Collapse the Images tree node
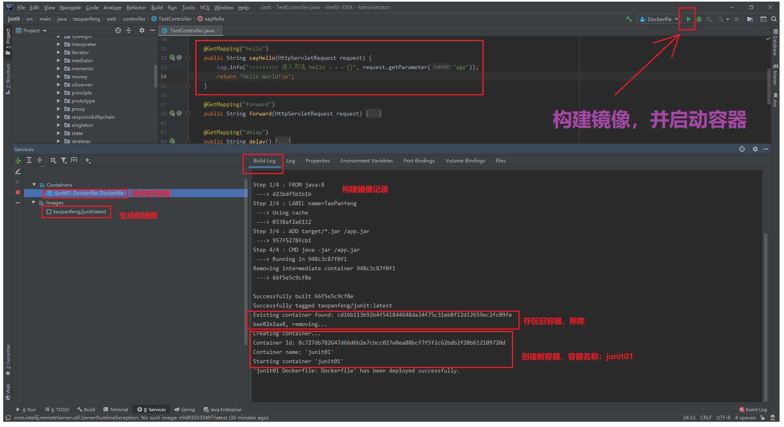Image resolution: width=784 pixels, height=427 pixels. coord(34,202)
